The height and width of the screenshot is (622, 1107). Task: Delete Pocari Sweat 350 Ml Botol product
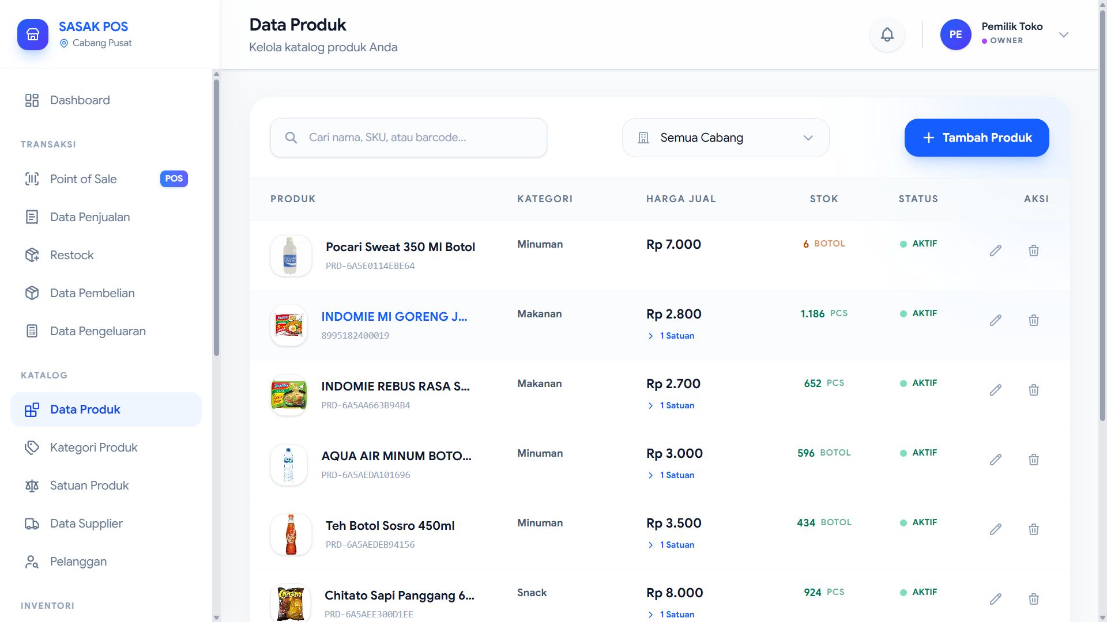coord(1033,251)
